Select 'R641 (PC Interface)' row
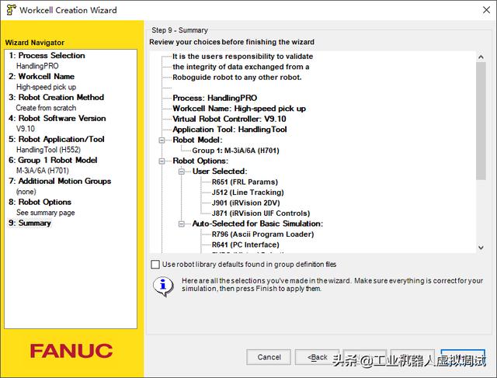This screenshot has width=497, height=378. 245,244
